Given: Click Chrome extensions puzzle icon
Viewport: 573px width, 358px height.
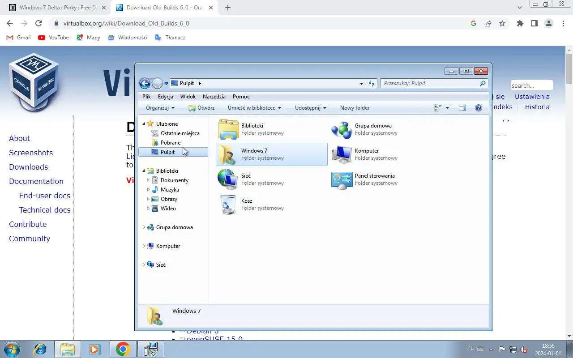Looking at the screenshot, I should (x=520, y=23).
